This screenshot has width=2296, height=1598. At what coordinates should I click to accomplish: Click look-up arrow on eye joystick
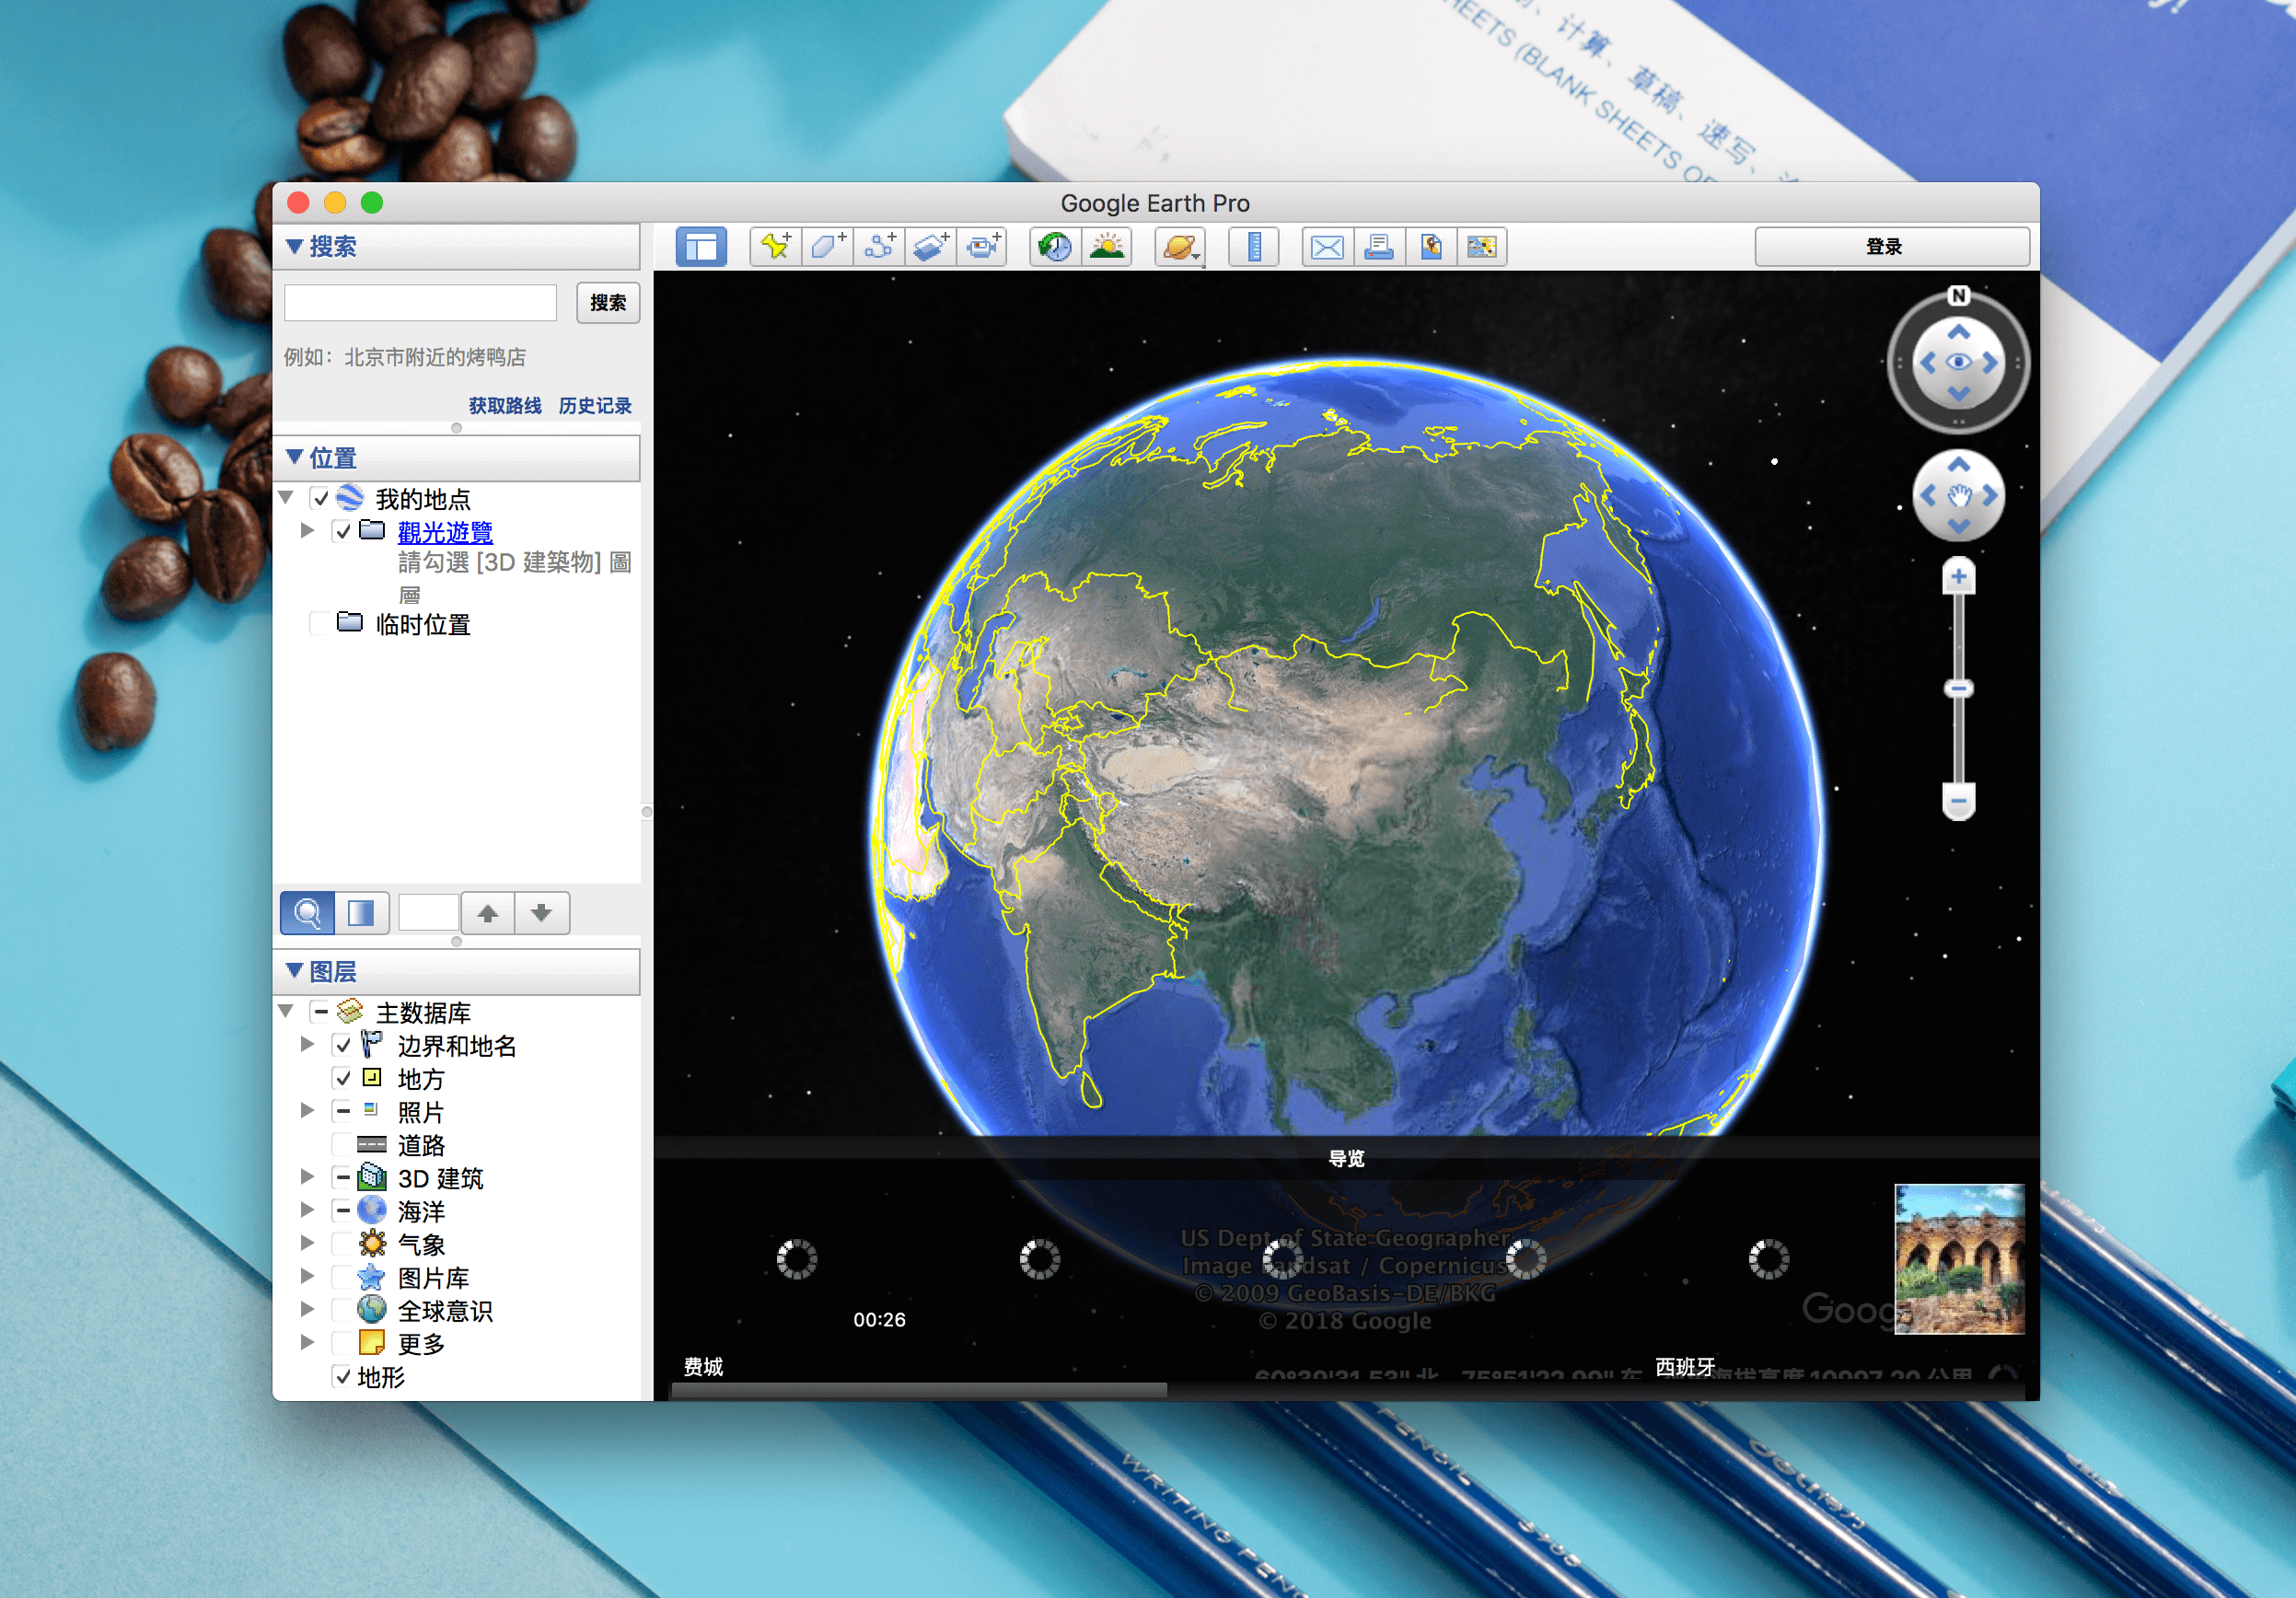(1958, 332)
